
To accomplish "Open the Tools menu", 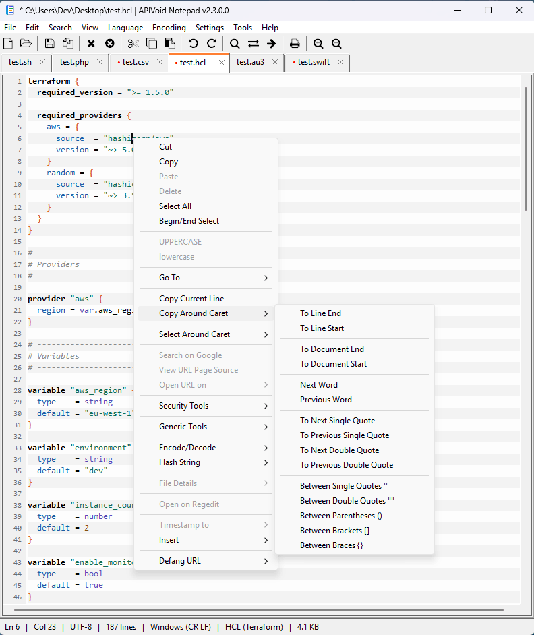I will pos(243,28).
